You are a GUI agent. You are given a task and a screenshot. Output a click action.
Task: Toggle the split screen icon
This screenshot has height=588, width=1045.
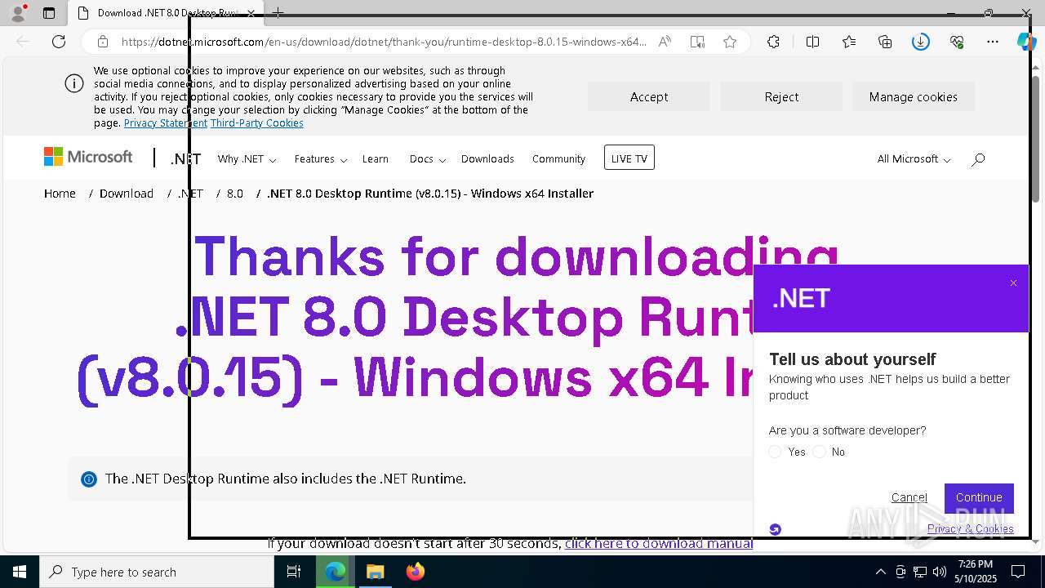point(812,42)
